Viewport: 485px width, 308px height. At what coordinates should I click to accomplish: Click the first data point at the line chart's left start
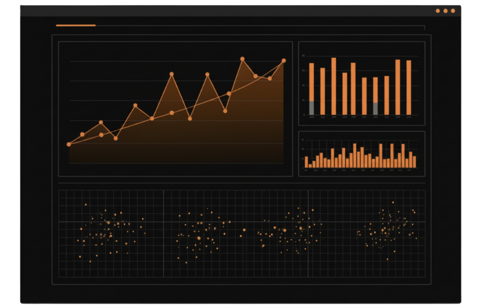click(x=69, y=144)
